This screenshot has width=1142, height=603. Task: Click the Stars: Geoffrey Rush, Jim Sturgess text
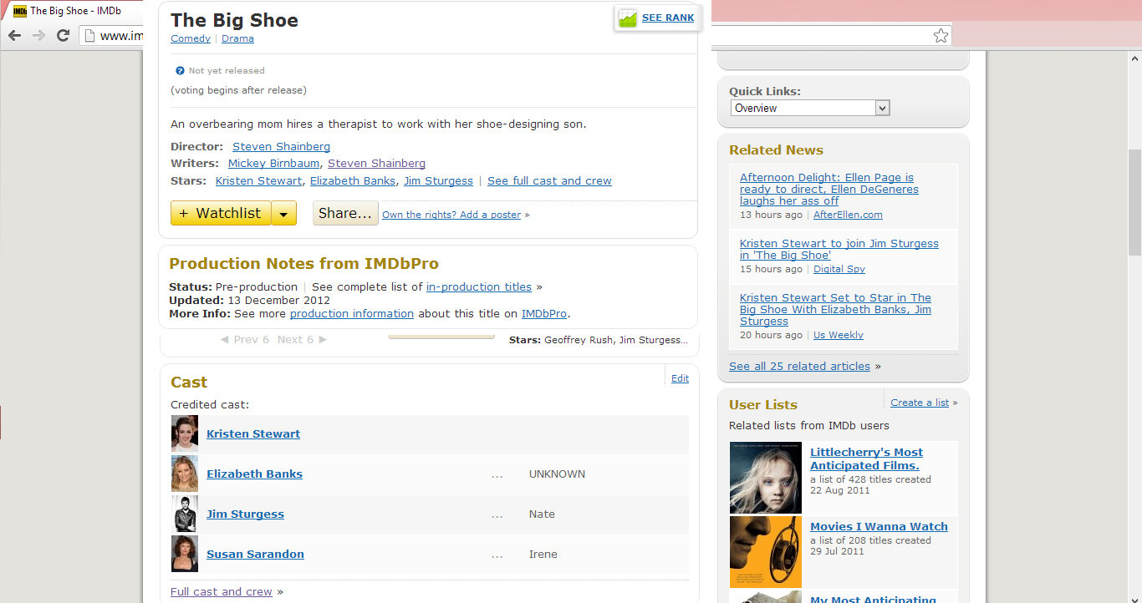(599, 341)
